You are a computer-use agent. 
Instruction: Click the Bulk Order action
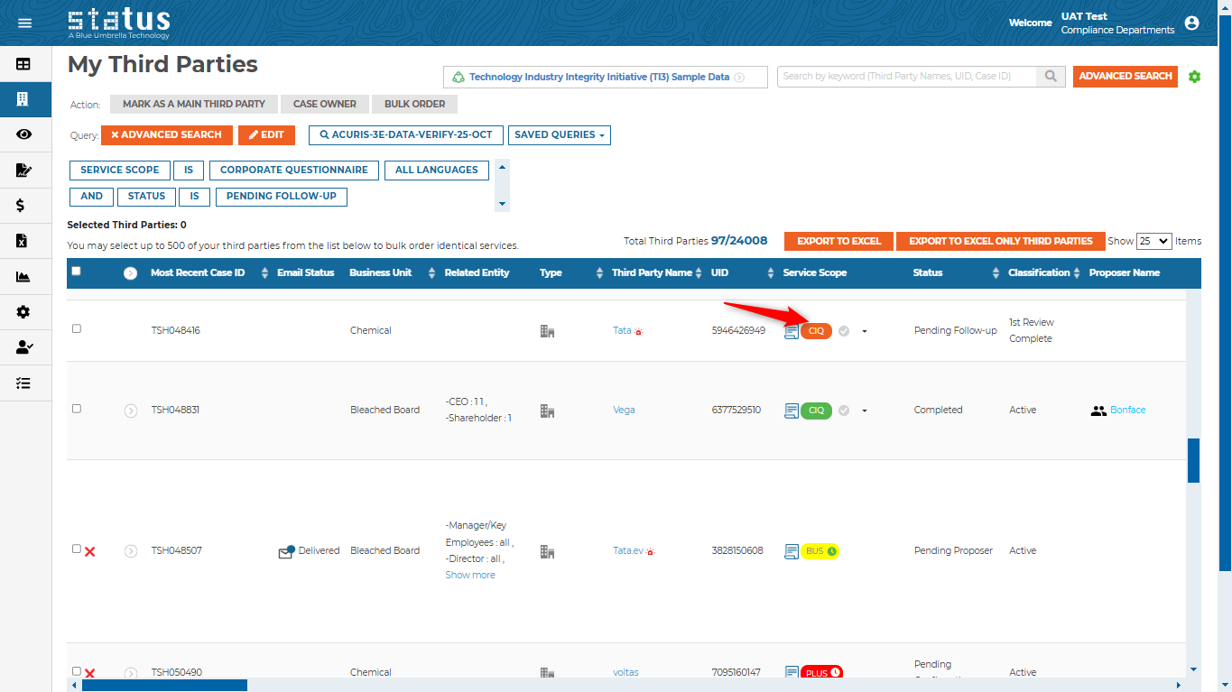pyautogui.click(x=414, y=104)
